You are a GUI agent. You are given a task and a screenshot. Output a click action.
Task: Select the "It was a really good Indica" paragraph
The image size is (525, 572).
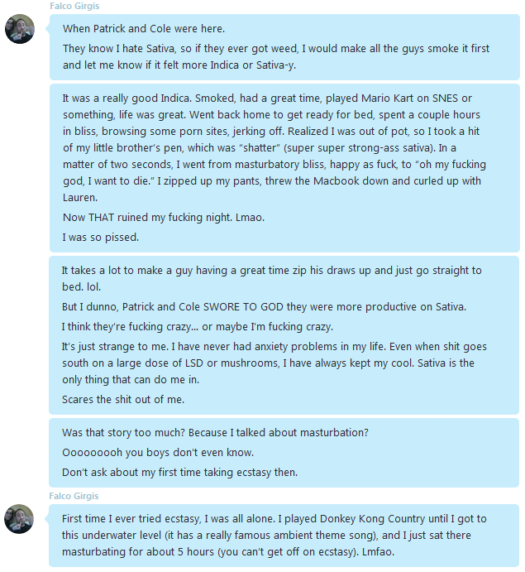pos(271,147)
